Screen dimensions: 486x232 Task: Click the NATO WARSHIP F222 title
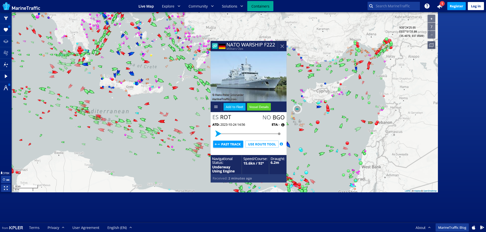tap(251, 45)
